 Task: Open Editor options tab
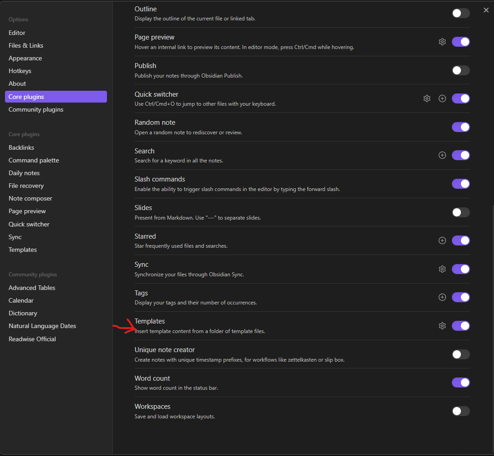[56, 33]
